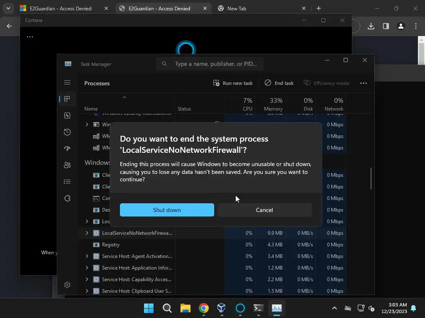Open Windows Start button on taskbar
Image resolution: width=425 pixels, height=318 pixels.
tap(149, 308)
